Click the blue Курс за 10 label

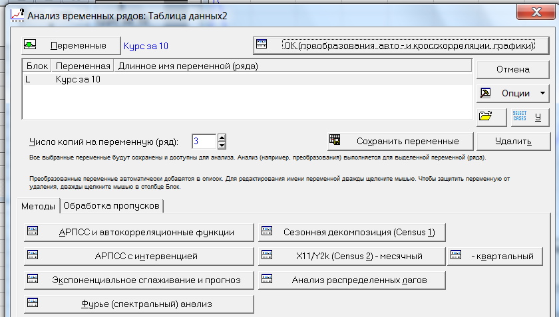146,47
